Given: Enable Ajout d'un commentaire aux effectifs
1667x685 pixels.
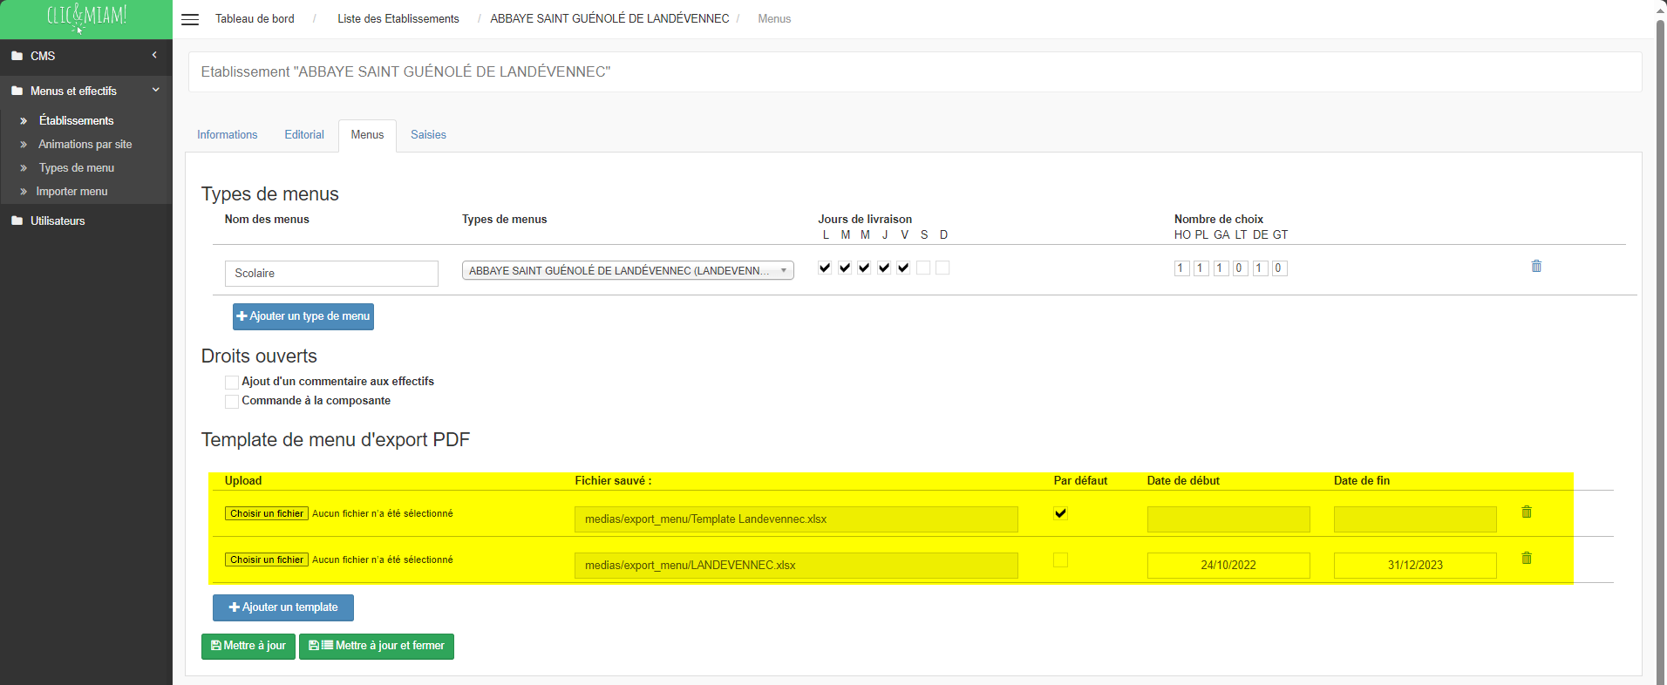Looking at the screenshot, I should 232,383.
